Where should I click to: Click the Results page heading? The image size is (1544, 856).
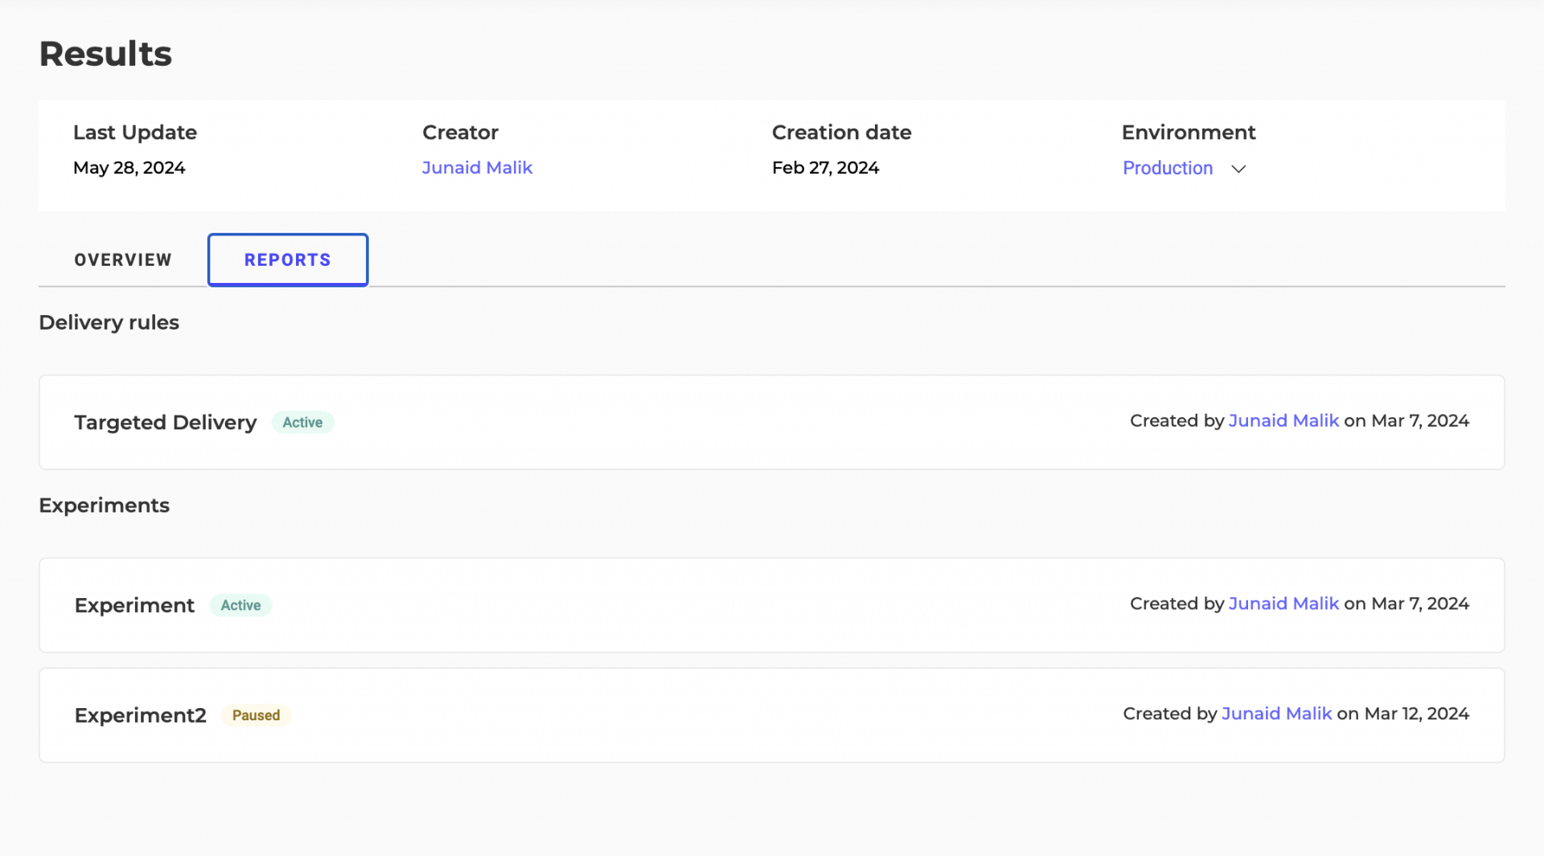[105, 54]
